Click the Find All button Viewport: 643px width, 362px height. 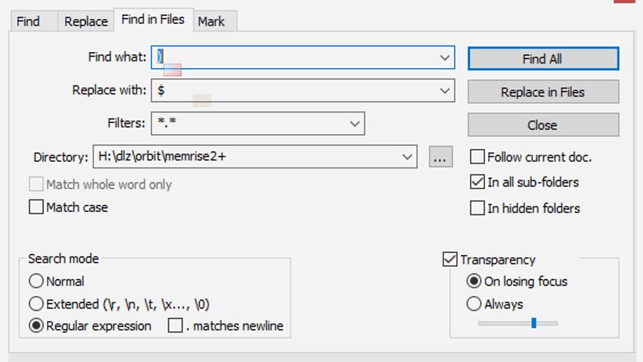pyautogui.click(x=543, y=59)
